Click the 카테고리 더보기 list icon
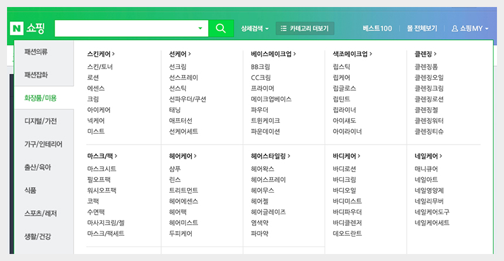This screenshot has width=504, height=261. click(x=284, y=28)
